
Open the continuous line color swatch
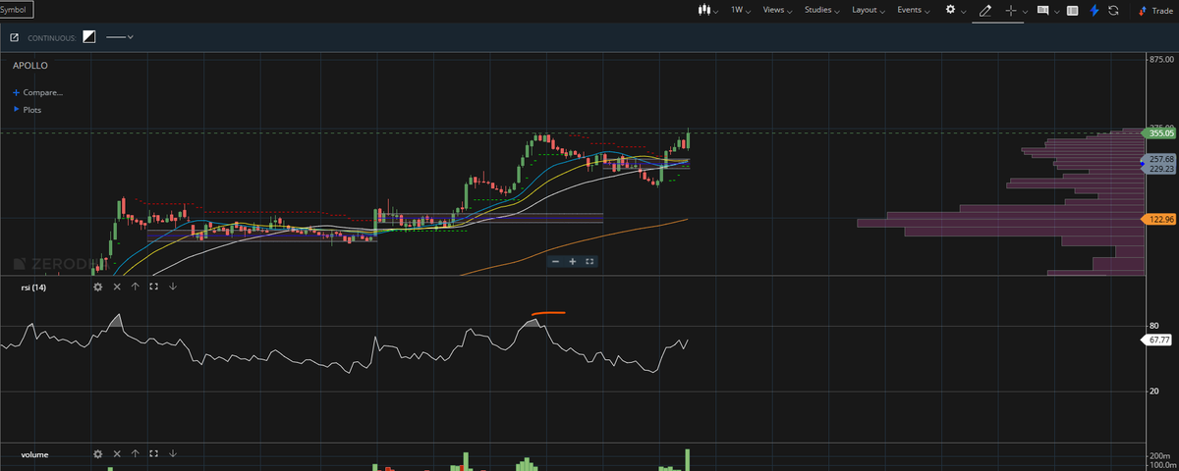[x=89, y=37]
